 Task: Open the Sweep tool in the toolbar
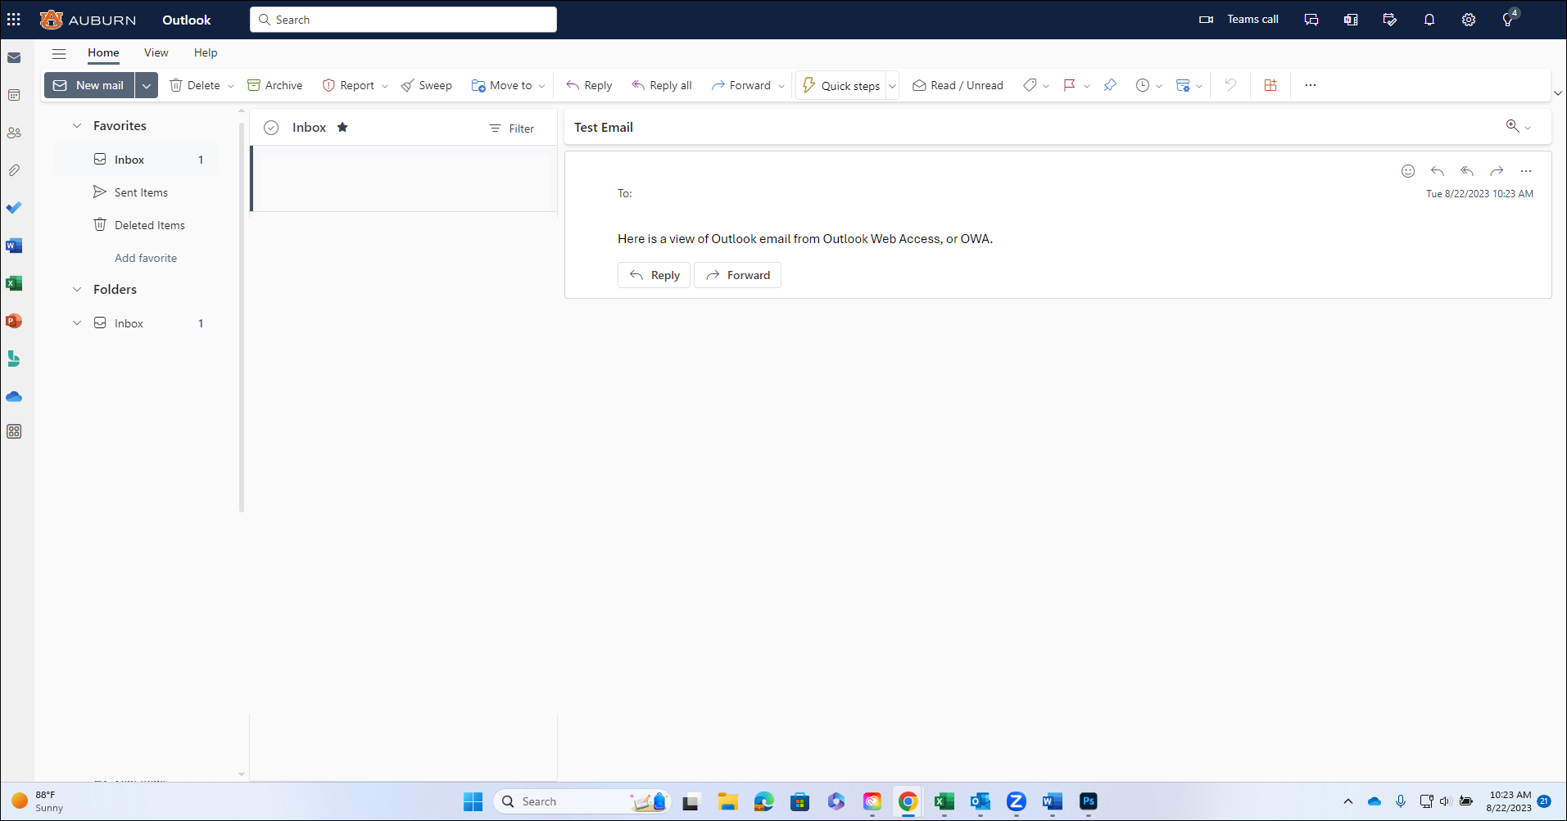[x=427, y=85]
